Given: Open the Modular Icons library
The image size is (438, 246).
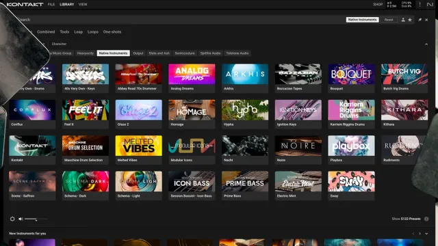Looking at the screenshot, I should (192, 150).
